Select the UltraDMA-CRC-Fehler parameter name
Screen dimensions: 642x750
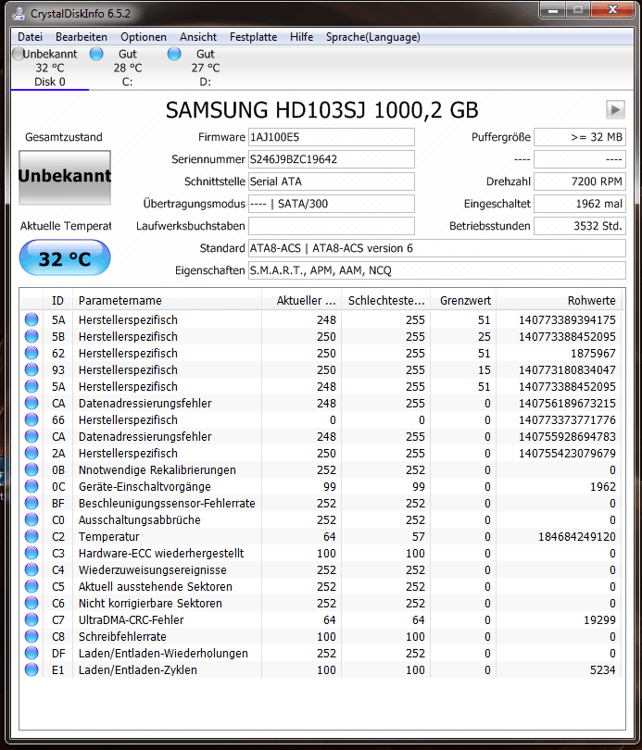click(x=131, y=619)
